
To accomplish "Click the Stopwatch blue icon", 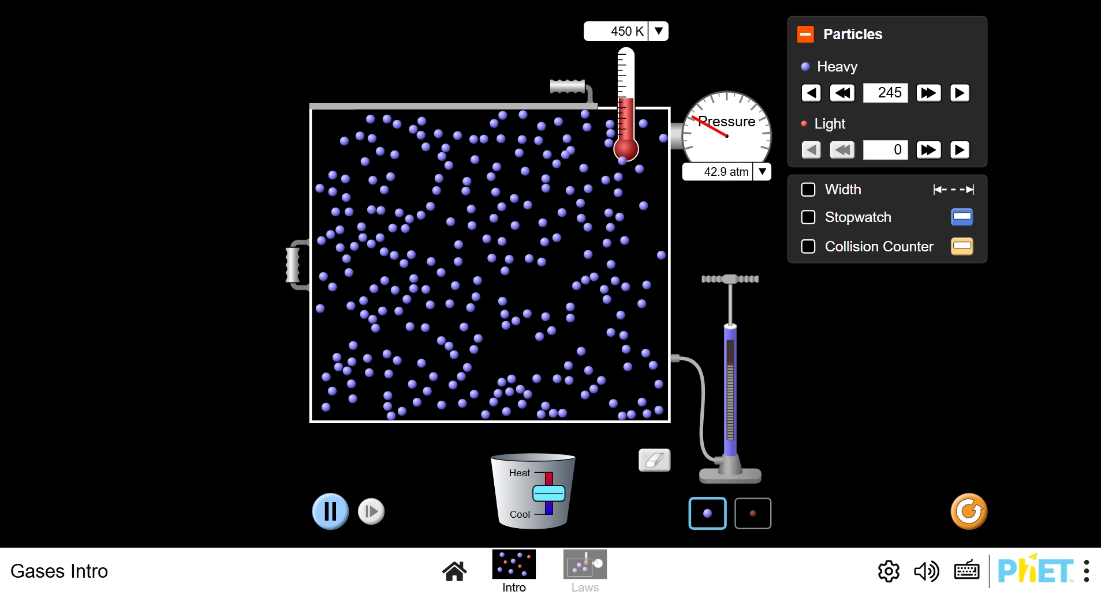I will 962,217.
